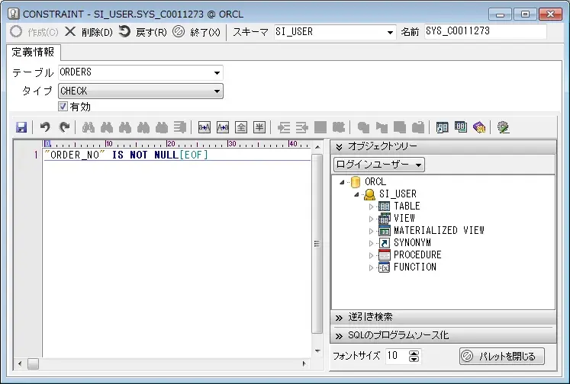
Task: Expand the PROCEDURE tree node
Action: coord(371,255)
